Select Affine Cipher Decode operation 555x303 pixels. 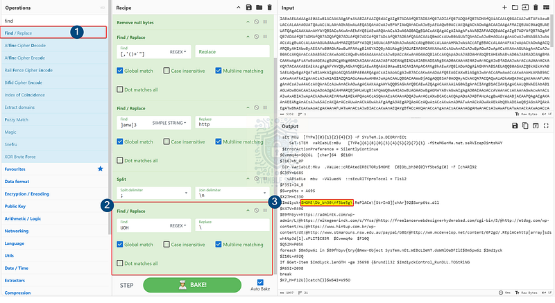55,45
